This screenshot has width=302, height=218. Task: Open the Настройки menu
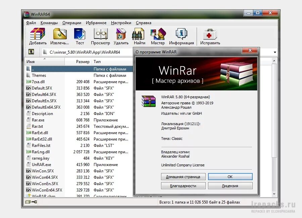tap(121, 22)
